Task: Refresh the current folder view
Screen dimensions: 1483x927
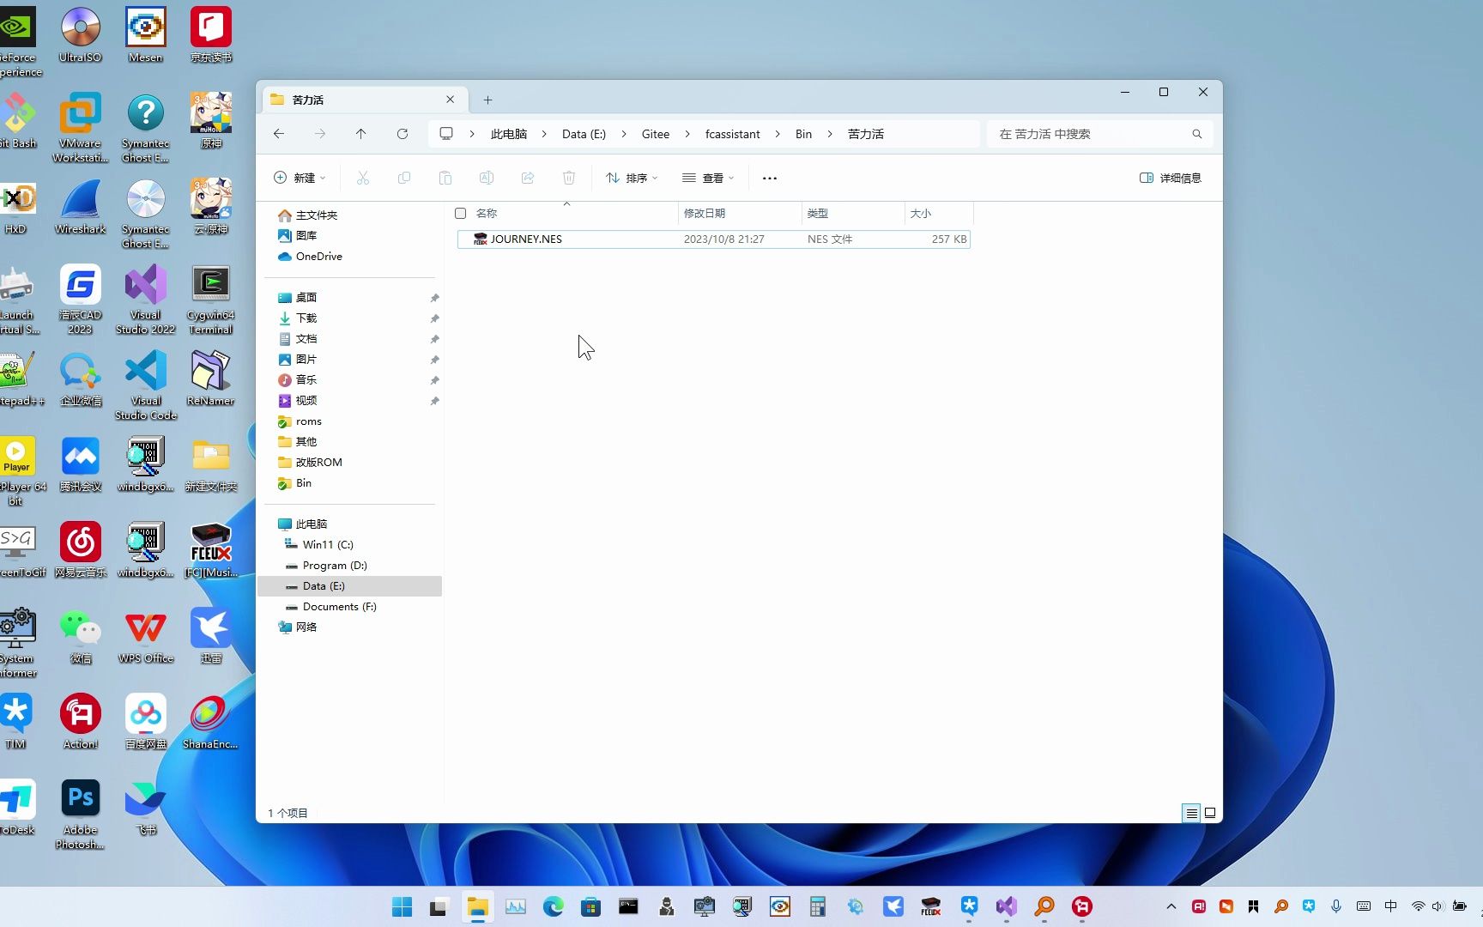Action: [403, 134]
